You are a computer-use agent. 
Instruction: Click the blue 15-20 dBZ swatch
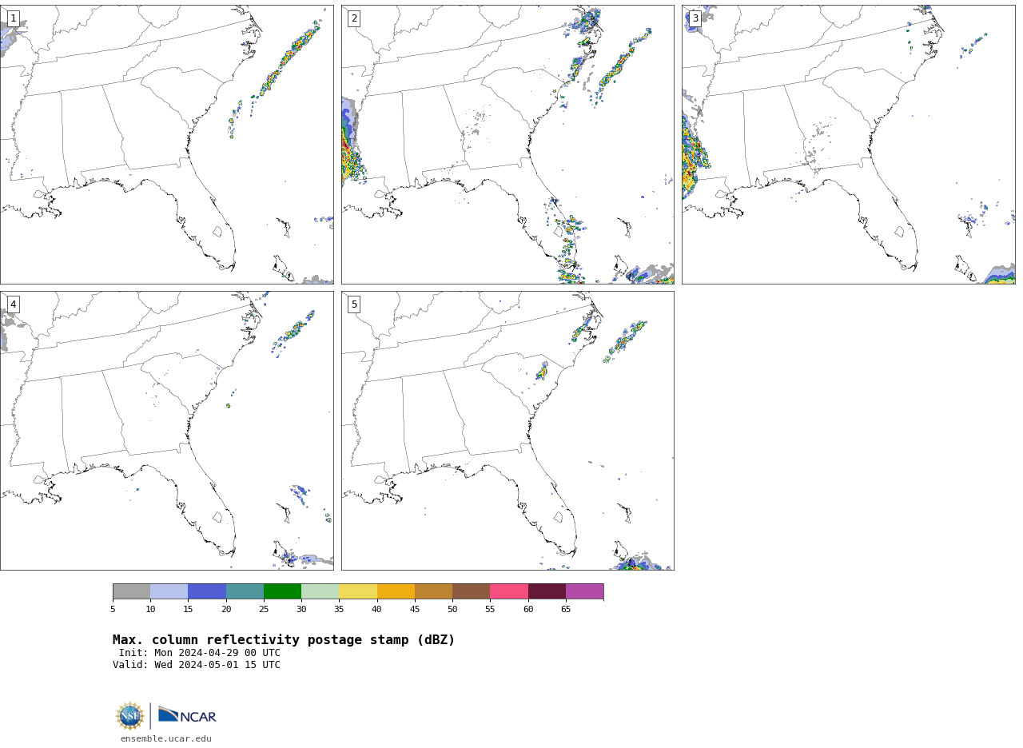(207, 591)
